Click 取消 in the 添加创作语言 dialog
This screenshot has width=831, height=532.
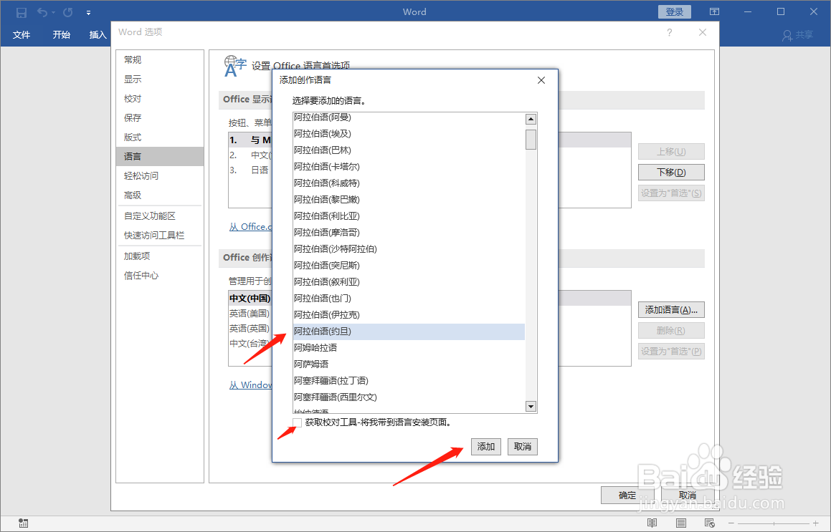(x=523, y=447)
